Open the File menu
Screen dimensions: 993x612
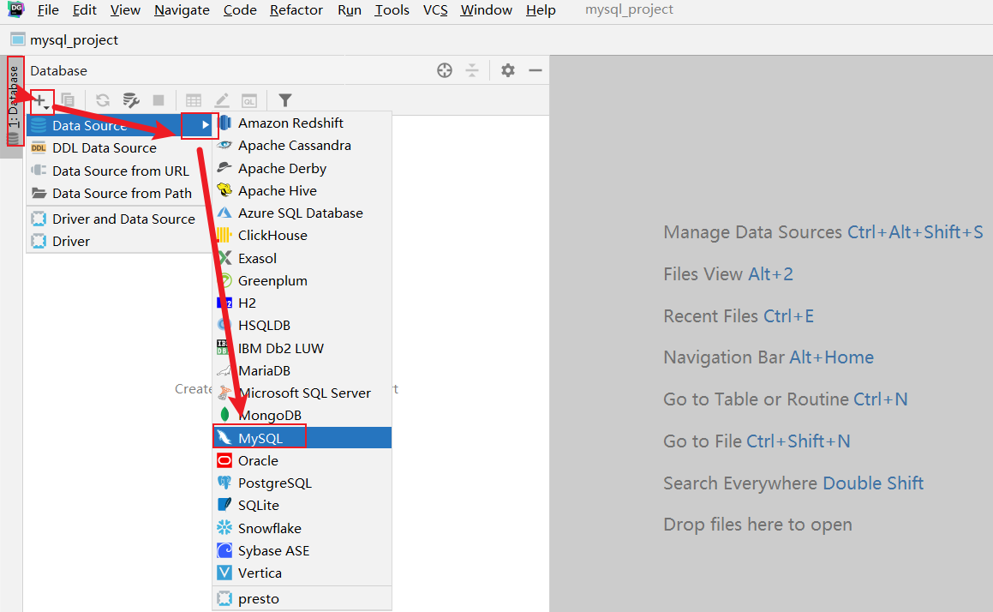click(48, 10)
